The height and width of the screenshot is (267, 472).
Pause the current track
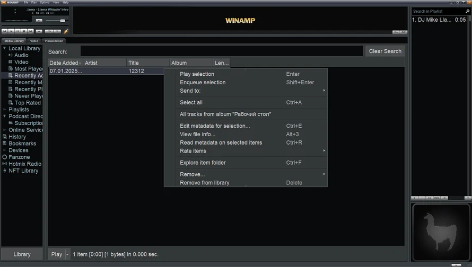(18, 31)
